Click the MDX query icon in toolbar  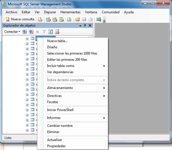(x=48, y=19)
